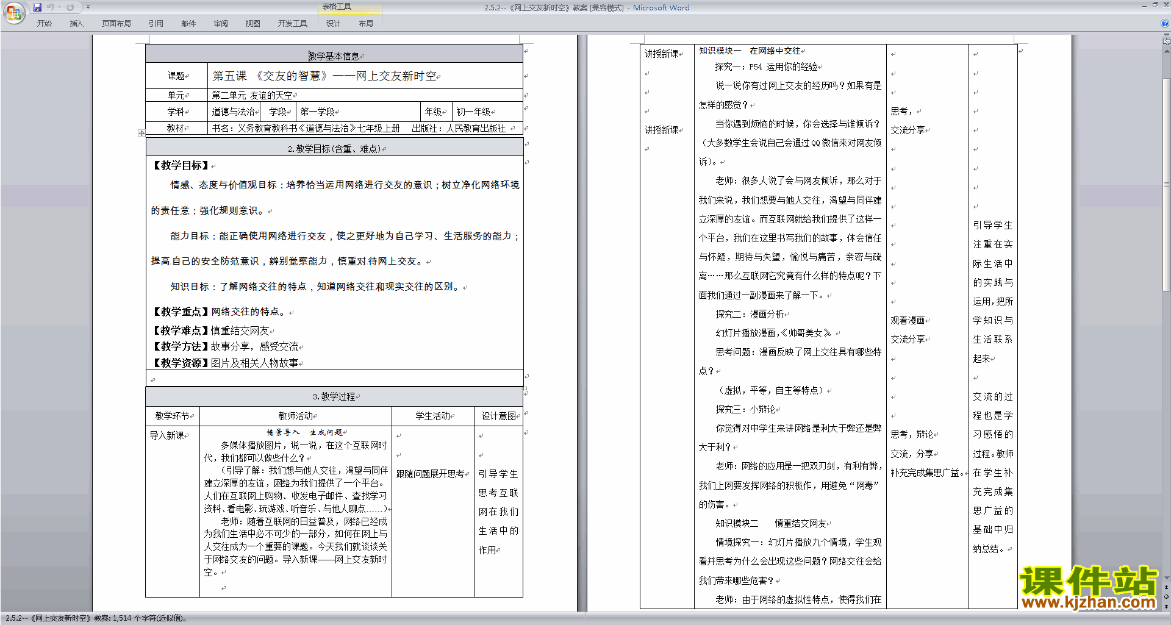The image size is (1171, 625).
Task: Open the 开发工具 ribbon tab
Action: [293, 24]
